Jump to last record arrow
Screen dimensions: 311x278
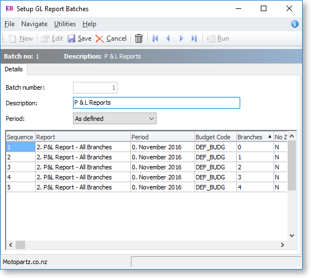pos(194,38)
